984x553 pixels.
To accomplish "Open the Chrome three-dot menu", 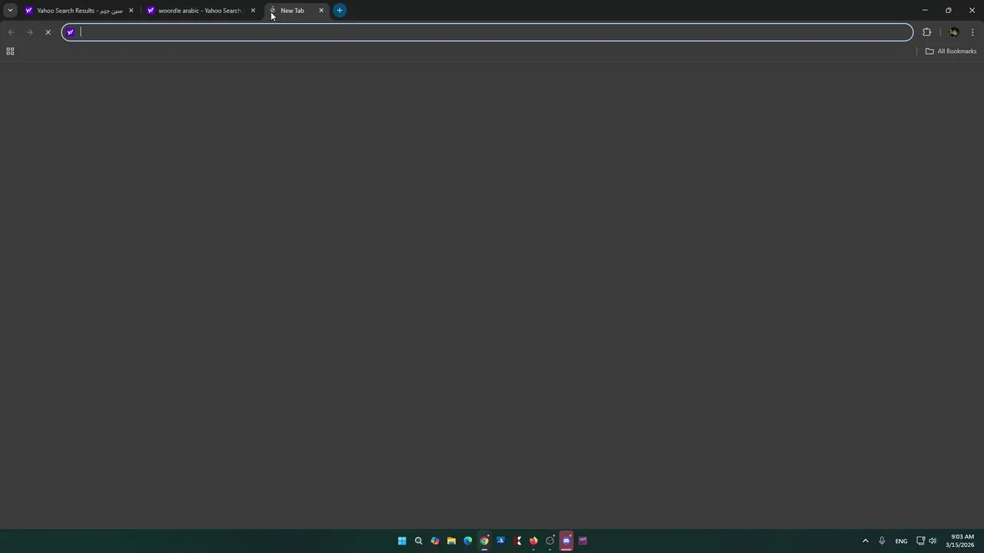I will tap(972, 32).
